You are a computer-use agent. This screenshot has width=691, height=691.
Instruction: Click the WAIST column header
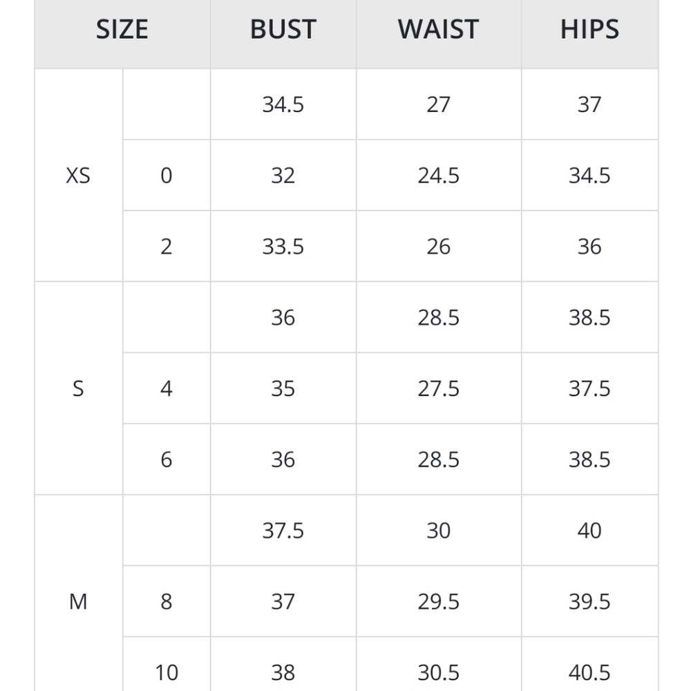pyautogui.click(x=438, y=29)
